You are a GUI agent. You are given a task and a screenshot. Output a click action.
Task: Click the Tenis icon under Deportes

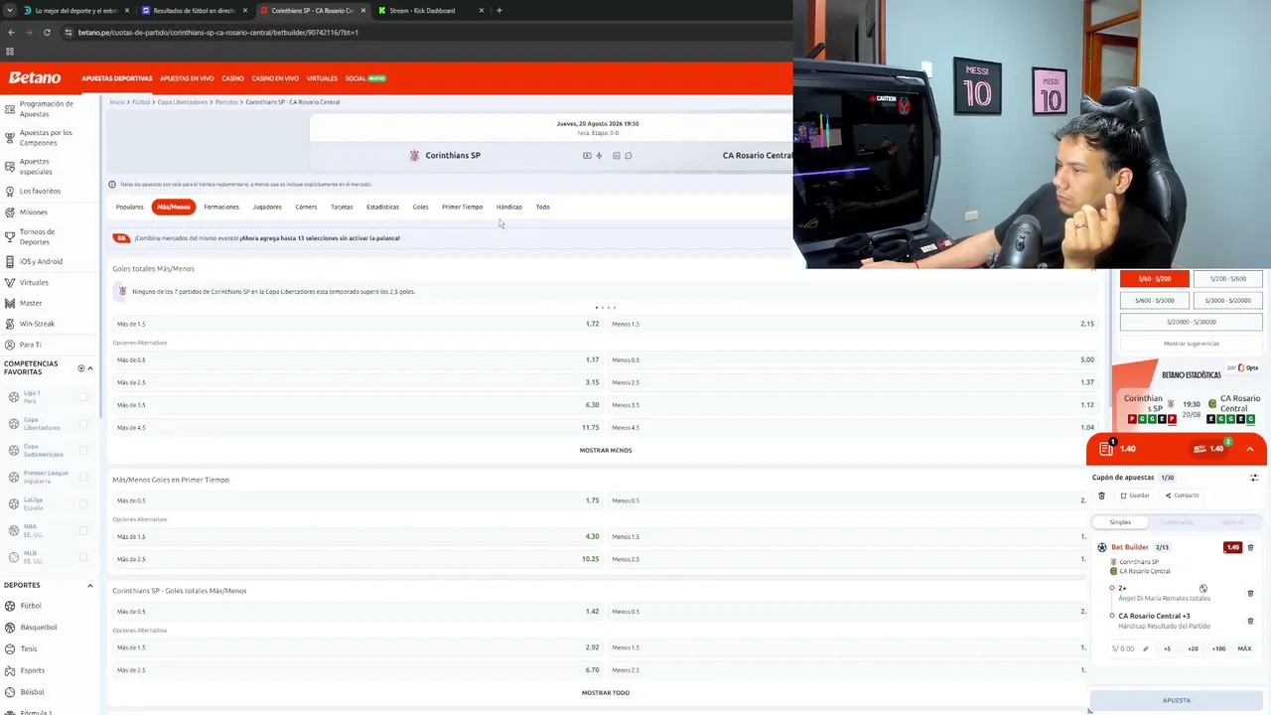(10, 648)
